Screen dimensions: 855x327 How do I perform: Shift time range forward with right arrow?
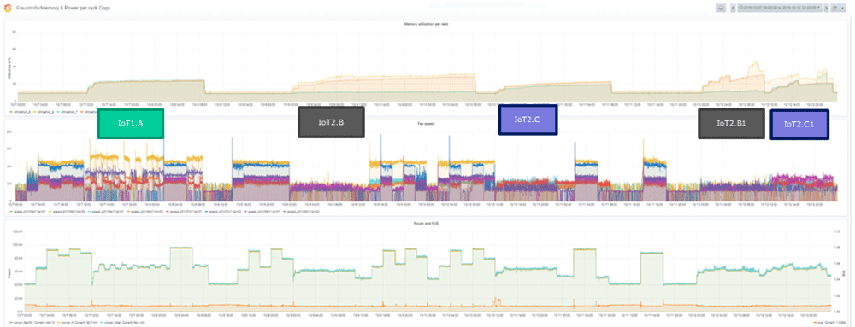coord(826,9)
